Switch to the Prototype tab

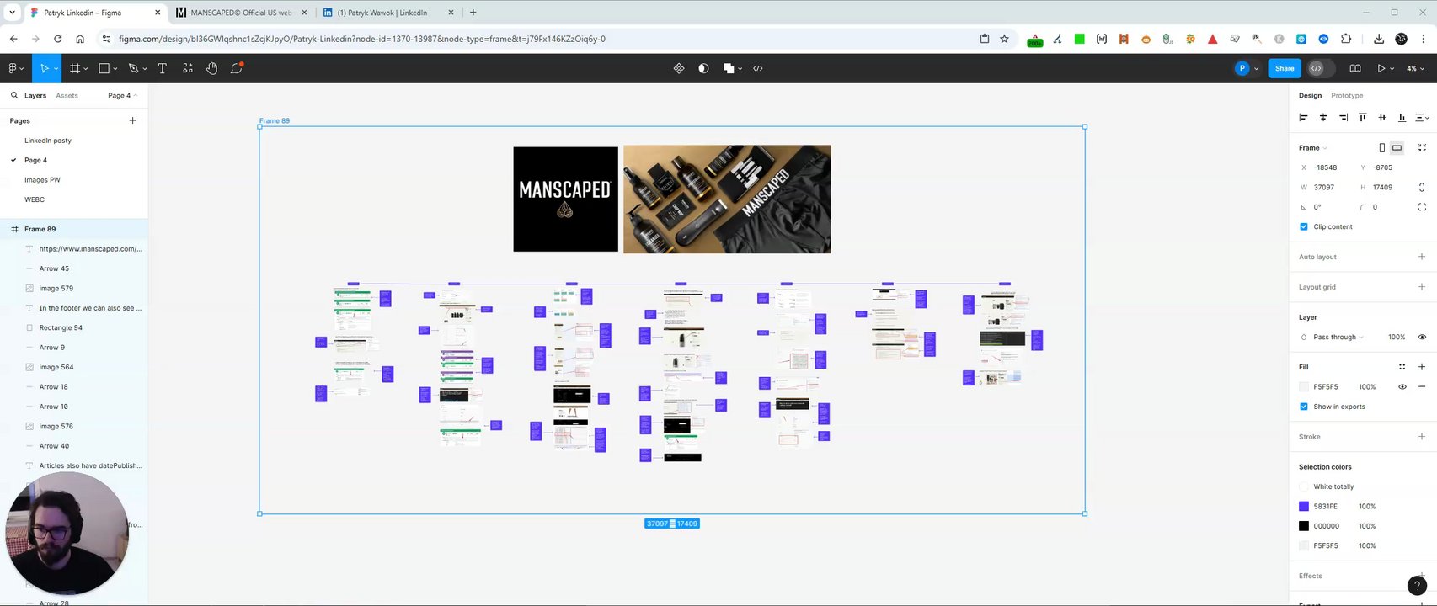(1347, 95)
